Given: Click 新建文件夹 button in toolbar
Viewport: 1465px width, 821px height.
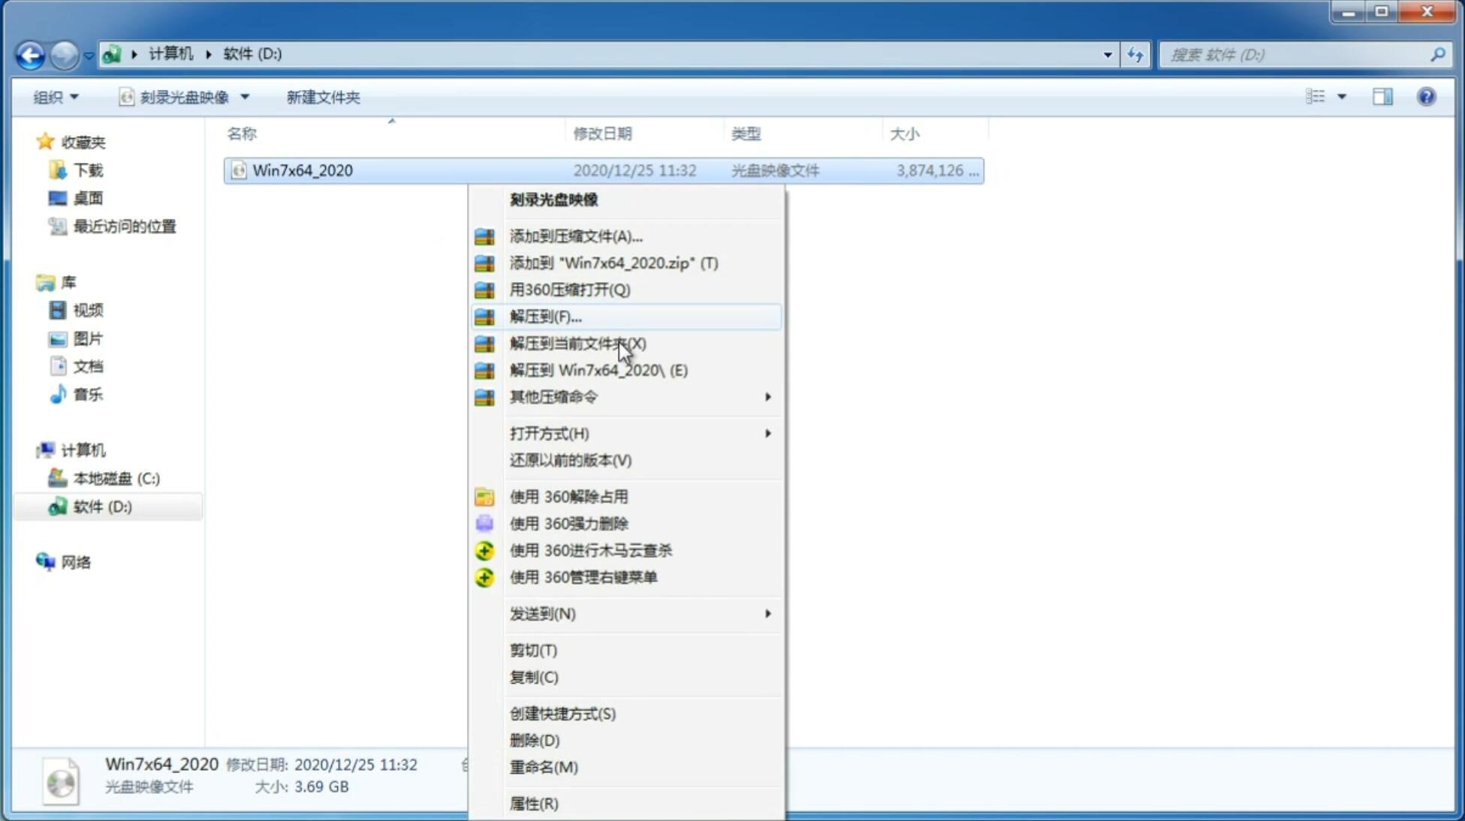Looking at the screenshot, I should [324, 97].
